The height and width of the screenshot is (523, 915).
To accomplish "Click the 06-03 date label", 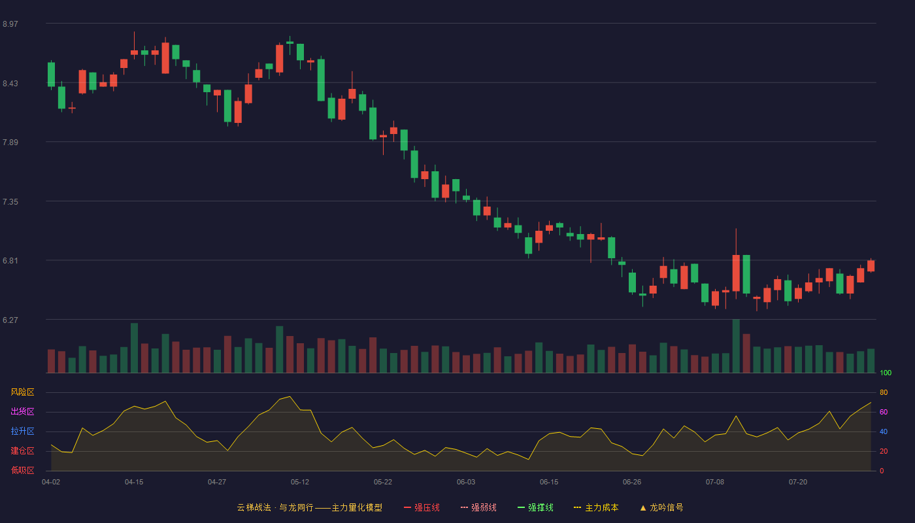I will point(466,482).
